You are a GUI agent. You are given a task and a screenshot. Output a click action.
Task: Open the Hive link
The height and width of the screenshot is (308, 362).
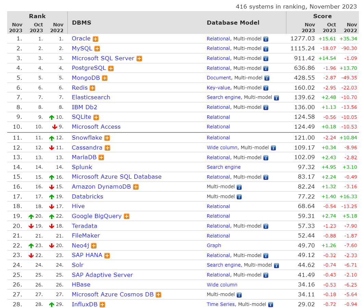[x=78, y=206]
